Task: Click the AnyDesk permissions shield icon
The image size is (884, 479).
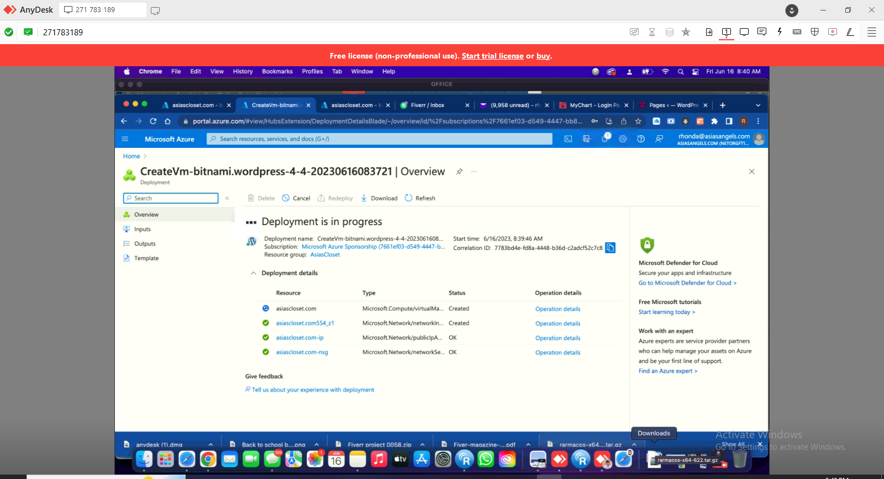Action: click(x=815, y=32)
